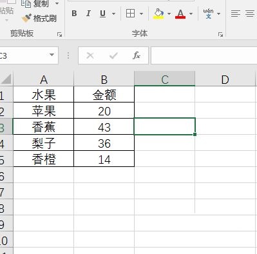Open font color dropdown arrow
This screenshot has width=257, height=254.
pos(191,14)
